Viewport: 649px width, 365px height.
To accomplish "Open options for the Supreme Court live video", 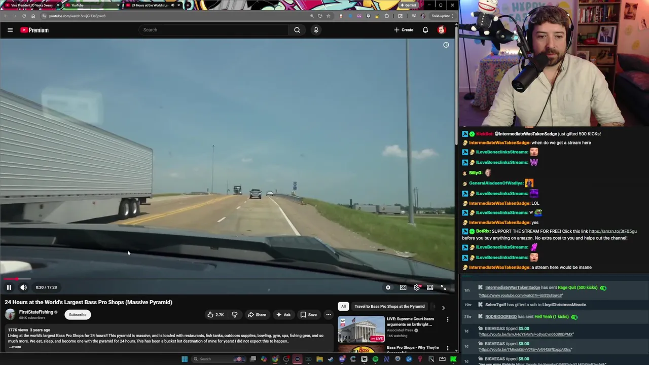I will coord(448,319).
